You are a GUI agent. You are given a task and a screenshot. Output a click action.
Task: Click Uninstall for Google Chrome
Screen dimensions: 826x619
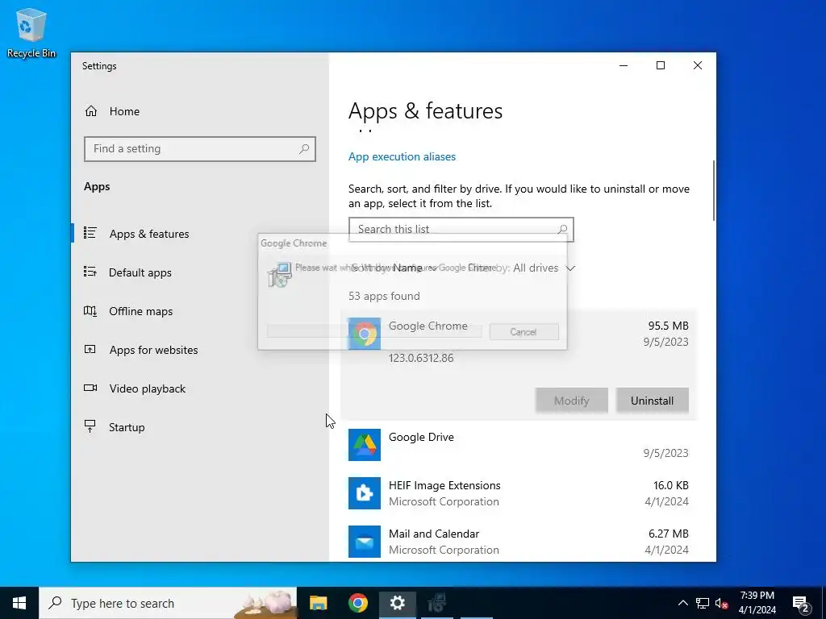pos(652,401)
